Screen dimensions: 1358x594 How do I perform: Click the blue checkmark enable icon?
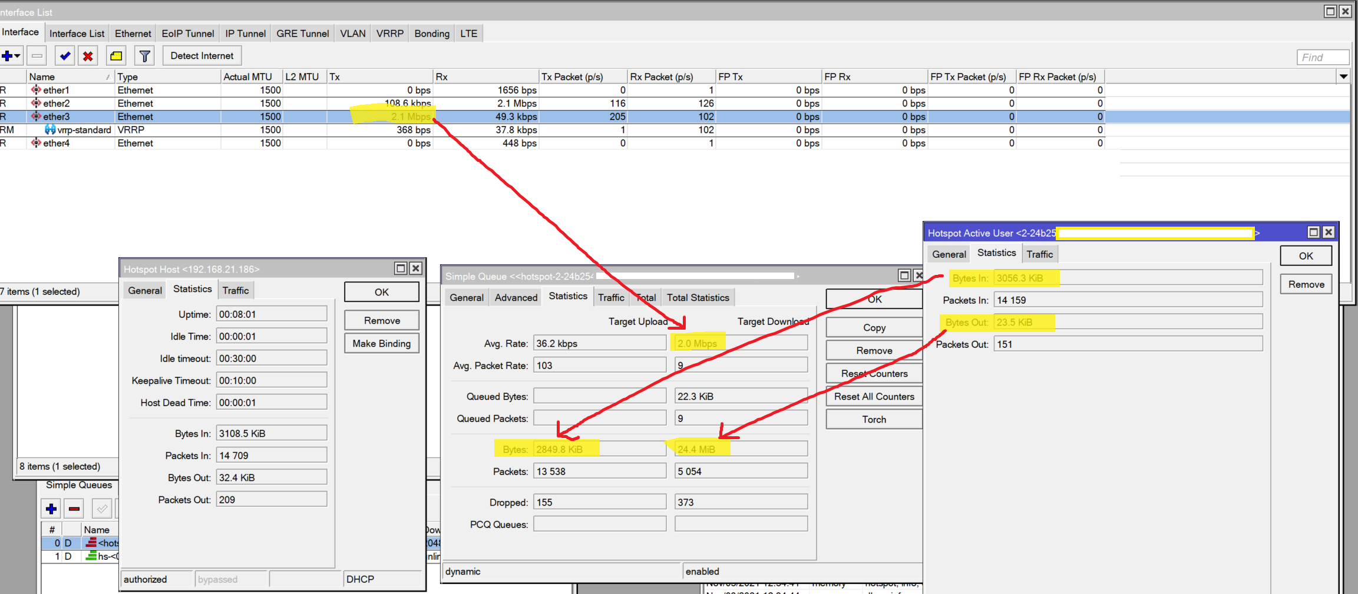click(65, 56)
